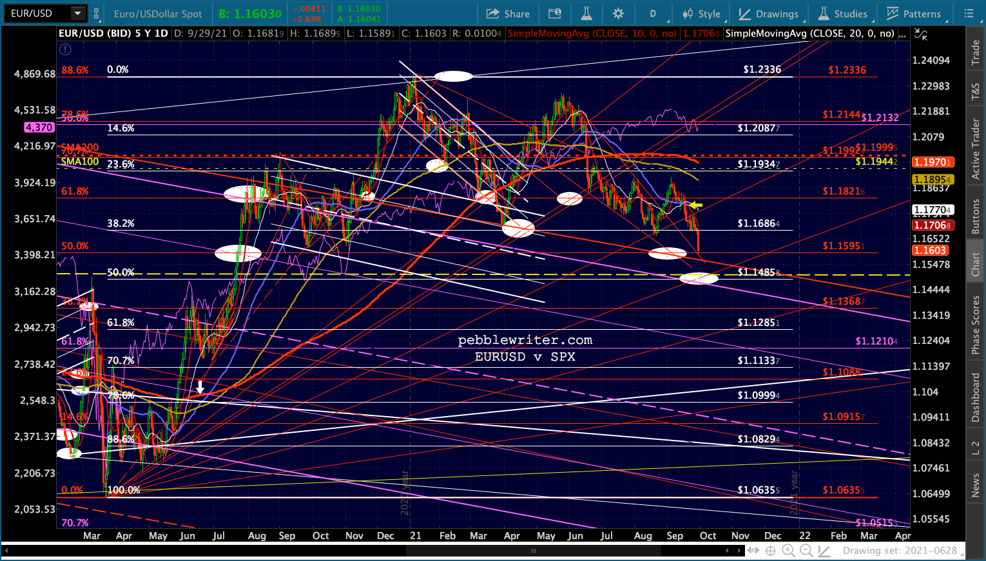This screenshot has width=986, height=561.
Task: Open the D timeframe dropdown
Action: (x=653, y=14)
